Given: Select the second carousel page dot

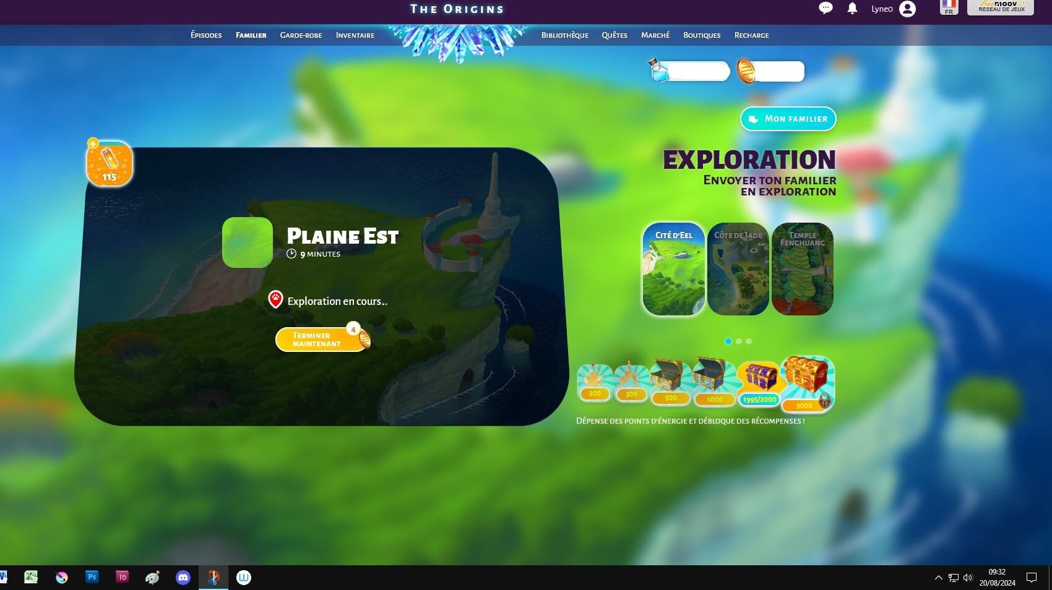Looking at the screenshot, I should point(739,341).
